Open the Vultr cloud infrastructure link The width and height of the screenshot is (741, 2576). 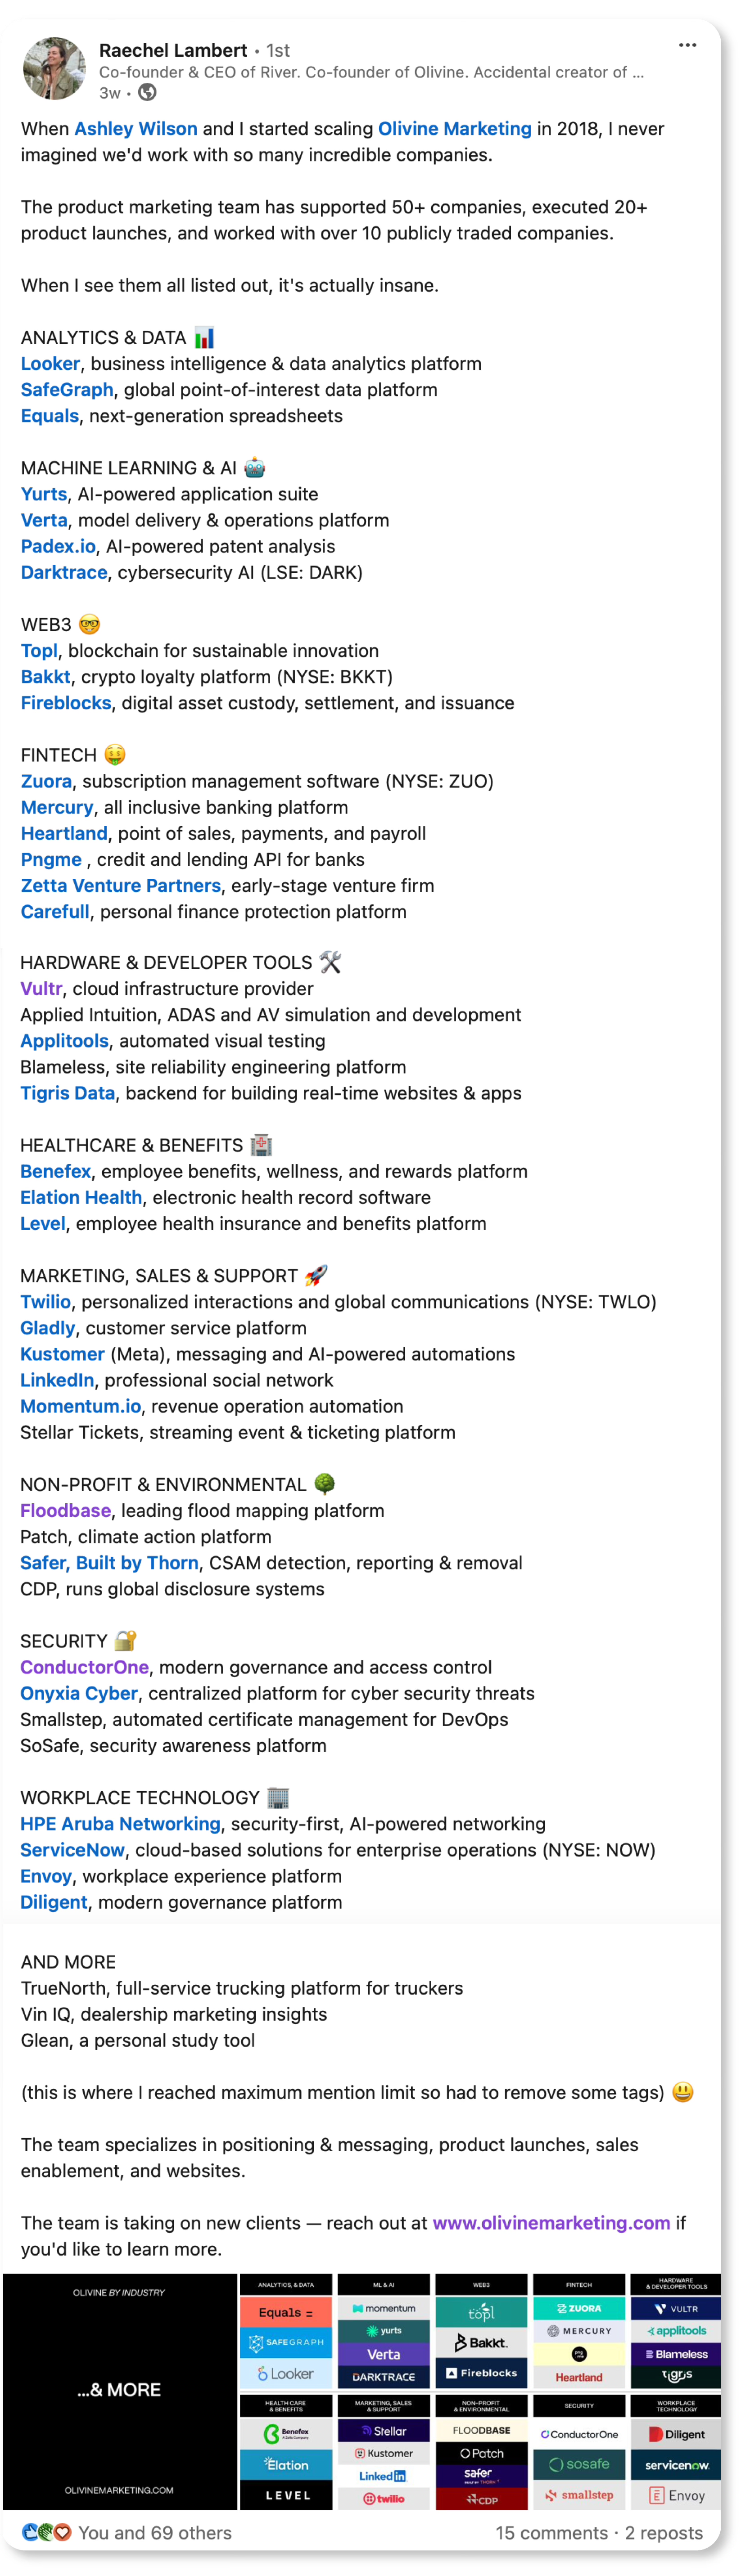pyautogui.click(x=41, y=989)
